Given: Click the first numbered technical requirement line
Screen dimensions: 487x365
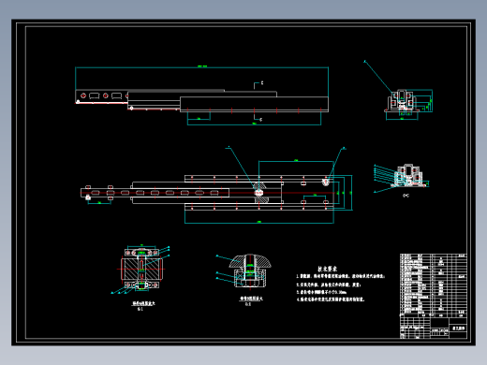Looking at the screenshot, I should (341, 276).
